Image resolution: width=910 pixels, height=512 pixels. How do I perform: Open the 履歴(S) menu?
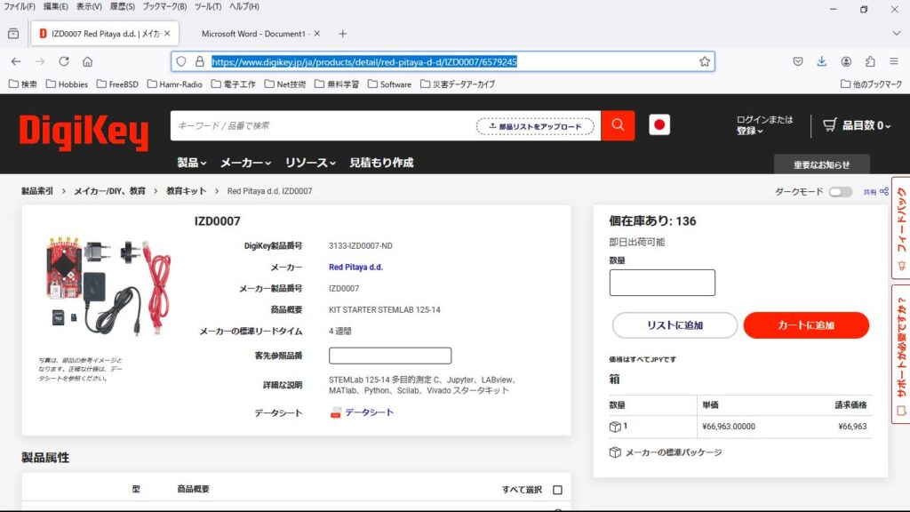[x=123, y=6]
